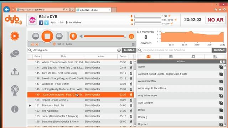
Task: Switch to the search results tab
Action: tap(215, 57)
